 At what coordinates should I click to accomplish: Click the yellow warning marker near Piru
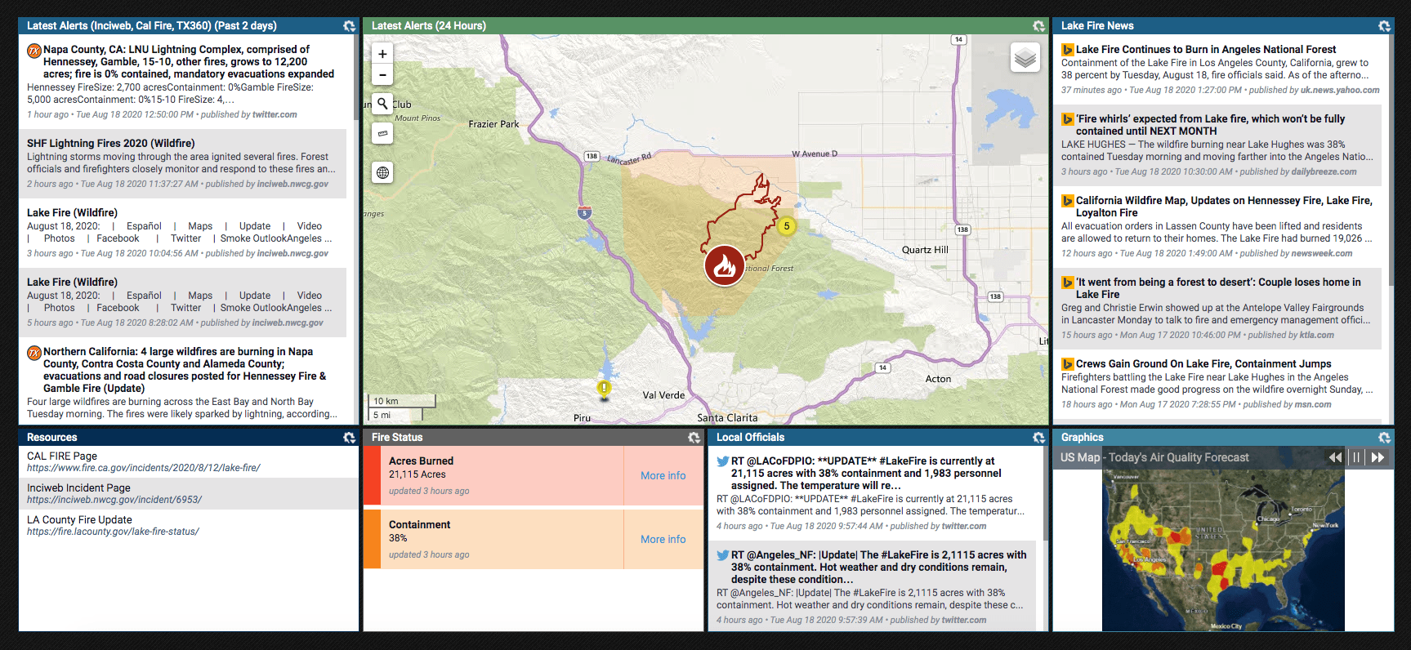click(604, 389)
